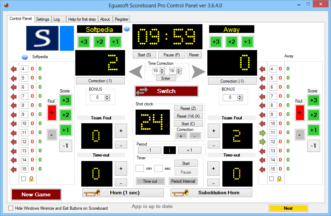Select Softpedia player 7 red arrow

point(14,96)
